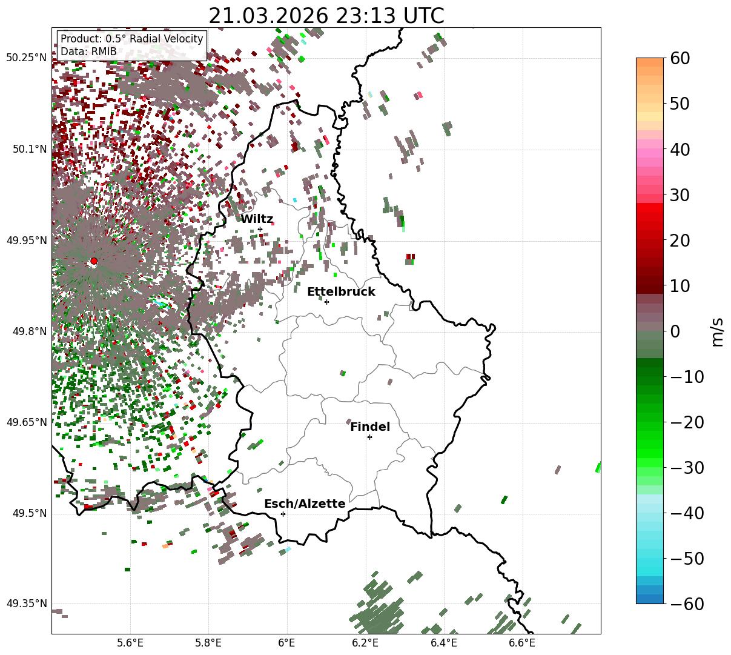This screenshot has width=731, height=655.
Task: Click the Product: 0.5° Radial Velocity legend box
Action: (x=131, y=45)
